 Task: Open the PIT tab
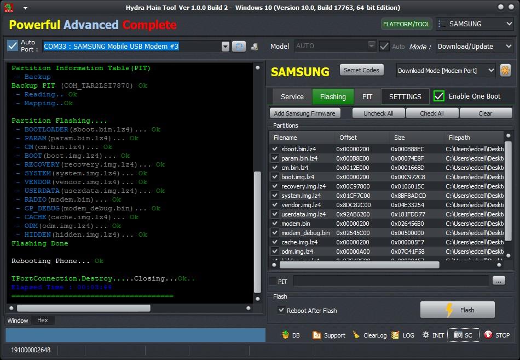[x=367, y=96]
